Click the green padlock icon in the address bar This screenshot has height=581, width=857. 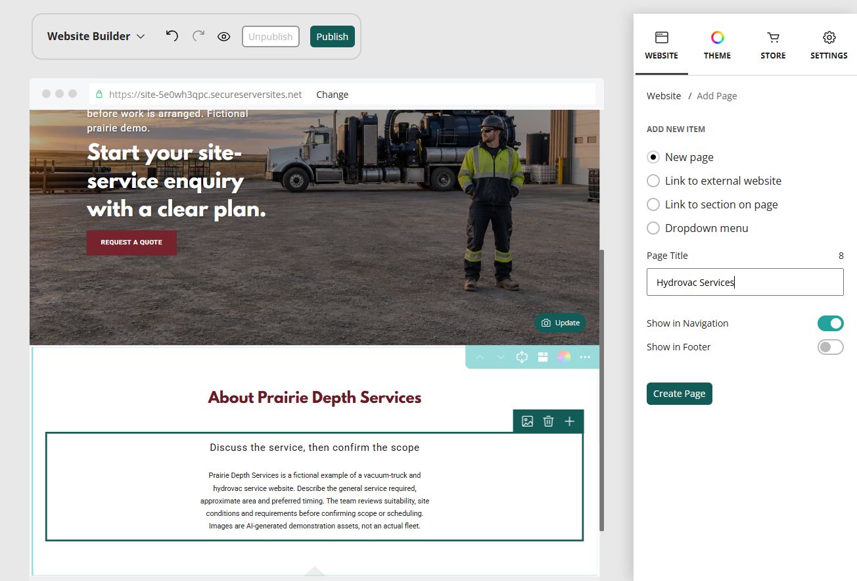click(x=100, y=94)
